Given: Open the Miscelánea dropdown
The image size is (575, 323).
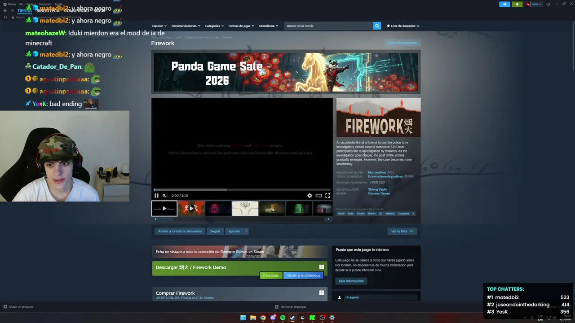Looking at the screenshot, I should pyautogui.click(x=269, y=26).
